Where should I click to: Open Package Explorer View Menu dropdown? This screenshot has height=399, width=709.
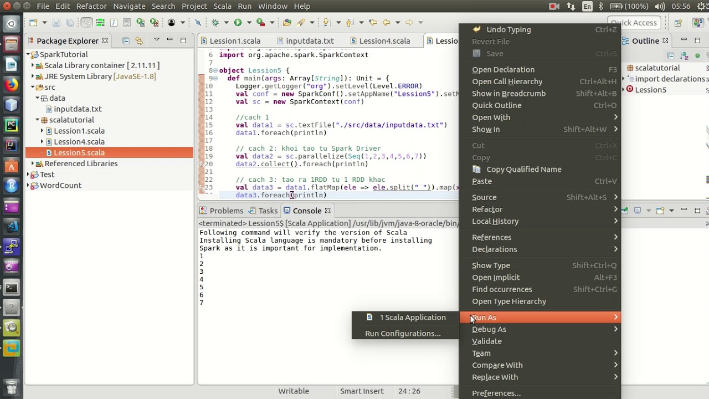coord(157,40)
